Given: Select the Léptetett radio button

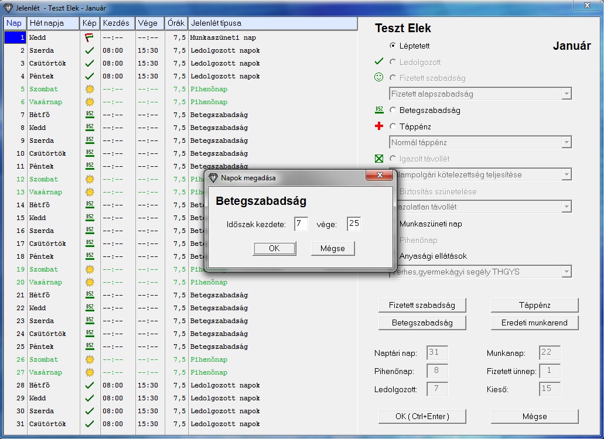Looking at the screenshot, I should (x=393, y=46).
